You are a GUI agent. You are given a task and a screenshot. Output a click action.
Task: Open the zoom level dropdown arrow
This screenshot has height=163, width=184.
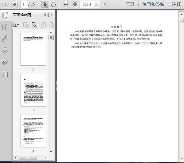coord(97,4)
